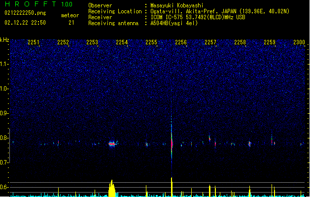
Task: Click time marker 2258
Action: point(240,42)
